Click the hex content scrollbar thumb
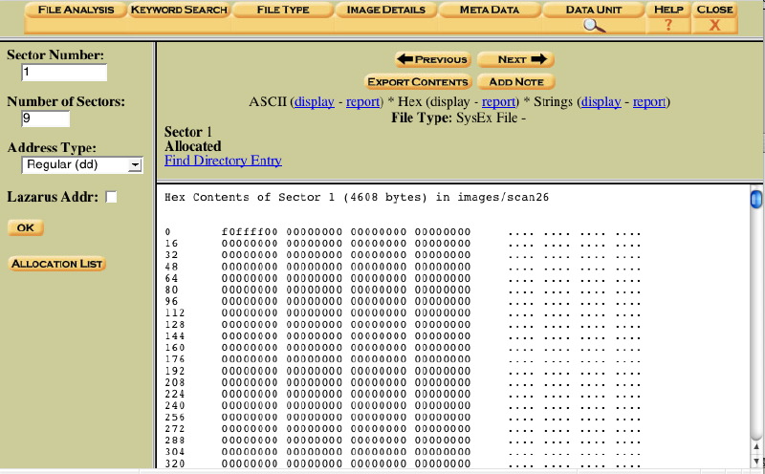 756,199
